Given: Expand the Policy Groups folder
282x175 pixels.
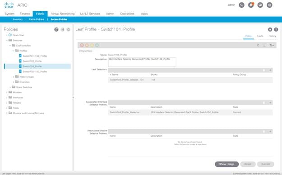Looking at the screenshot, I should 13,77.
